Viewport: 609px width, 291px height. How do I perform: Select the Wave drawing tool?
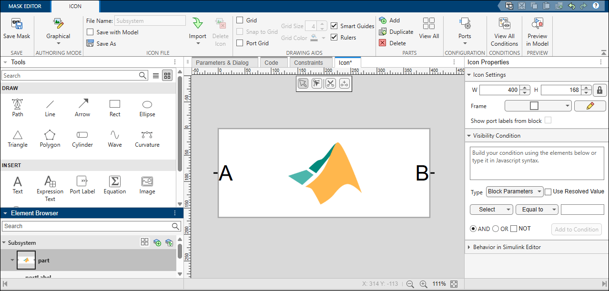(115, 139)
